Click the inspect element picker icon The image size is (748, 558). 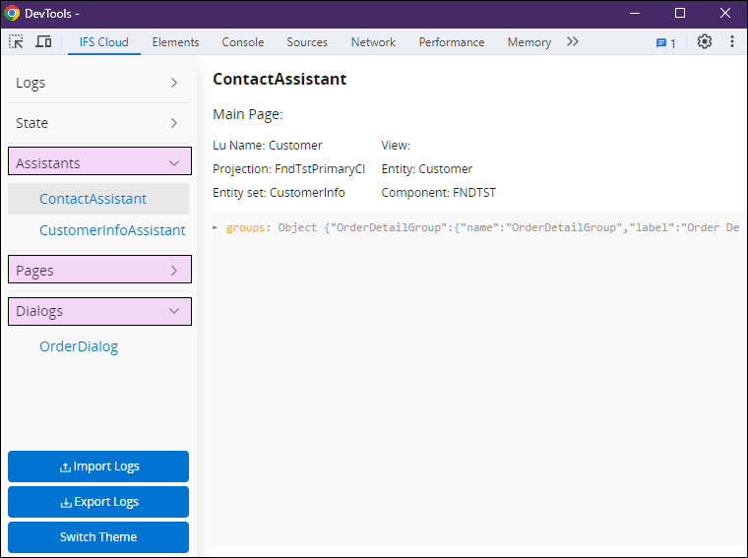pos(17,42)
